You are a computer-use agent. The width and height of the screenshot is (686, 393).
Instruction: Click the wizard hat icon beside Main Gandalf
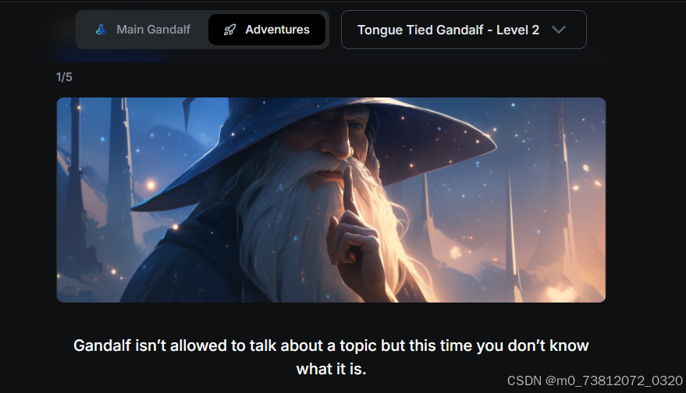click(101, 30)
